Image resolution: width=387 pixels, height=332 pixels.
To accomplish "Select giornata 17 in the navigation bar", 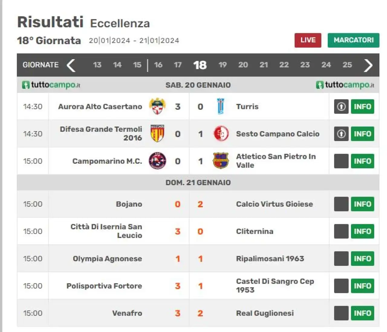I will click(x=178, y=65).
